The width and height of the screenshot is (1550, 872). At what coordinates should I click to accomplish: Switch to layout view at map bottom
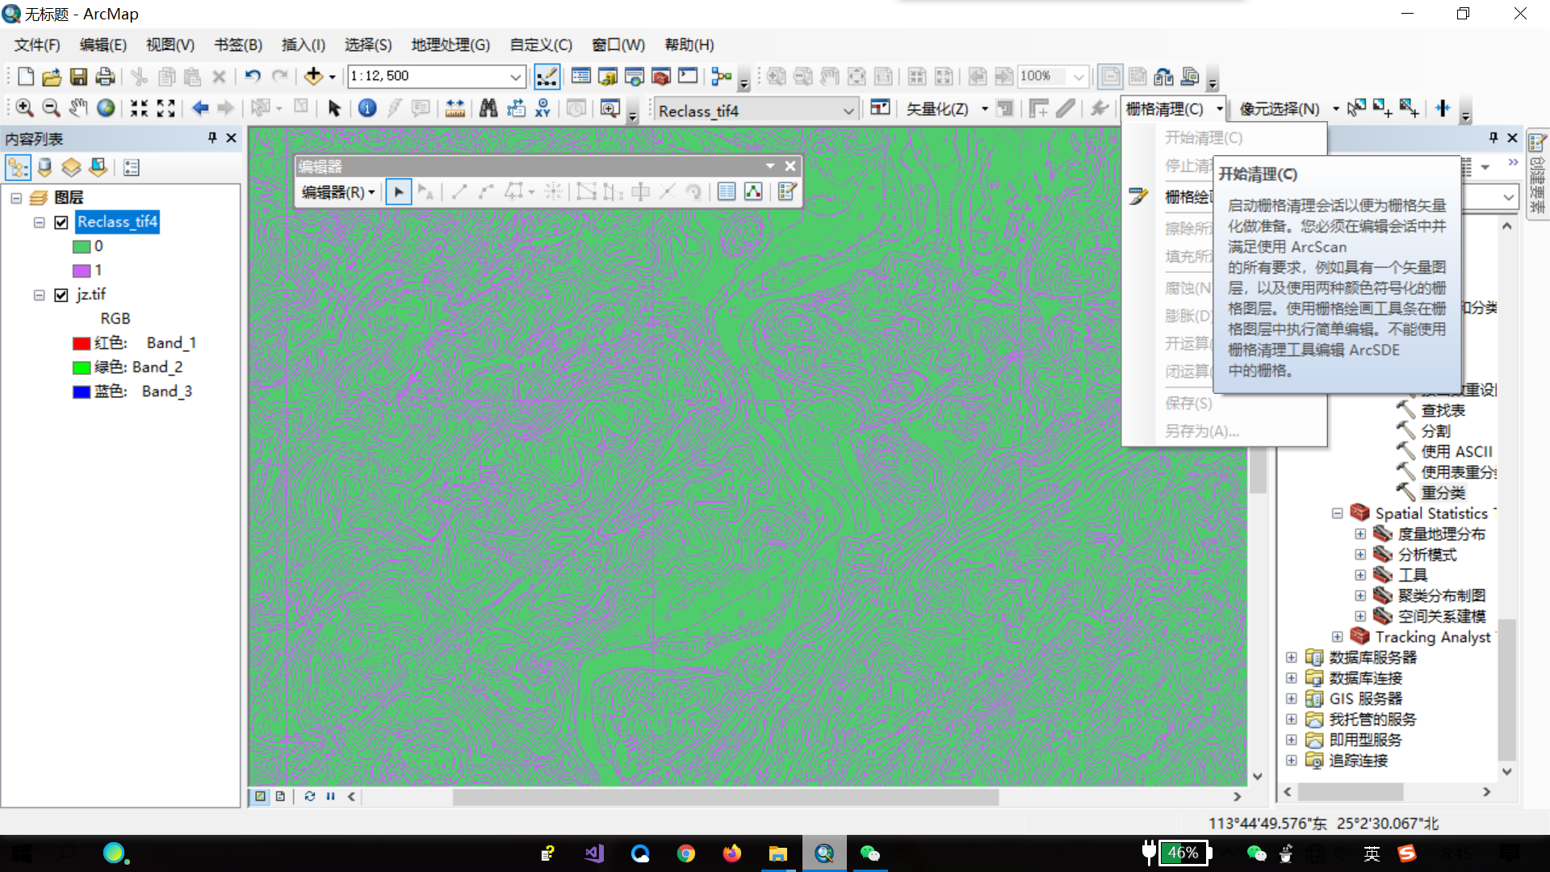point(280,797)
